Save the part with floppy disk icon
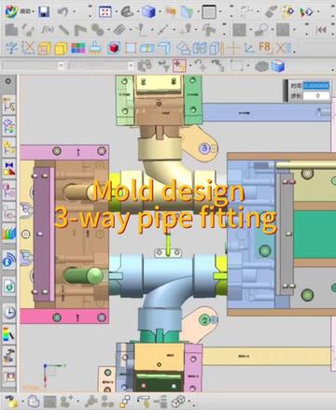 44,12
